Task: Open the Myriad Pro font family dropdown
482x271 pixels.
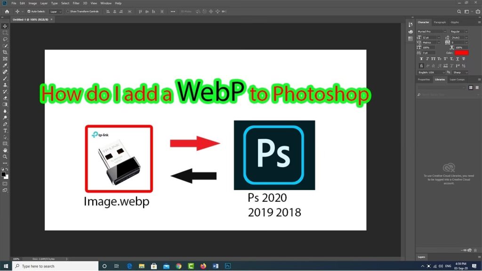Action: pos(431,32)
